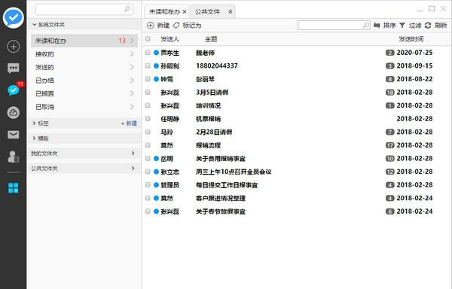Click the arrow next to 已取消

(x=132, y=107)
